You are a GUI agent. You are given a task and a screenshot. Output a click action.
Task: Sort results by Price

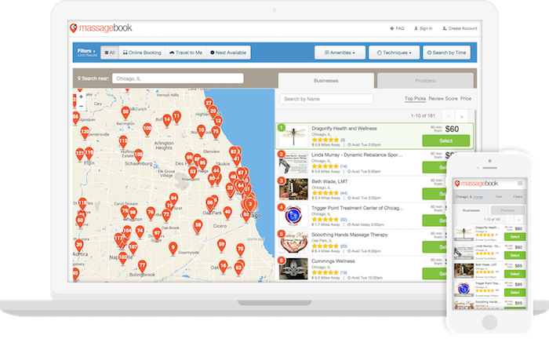(x=466, y=99)
